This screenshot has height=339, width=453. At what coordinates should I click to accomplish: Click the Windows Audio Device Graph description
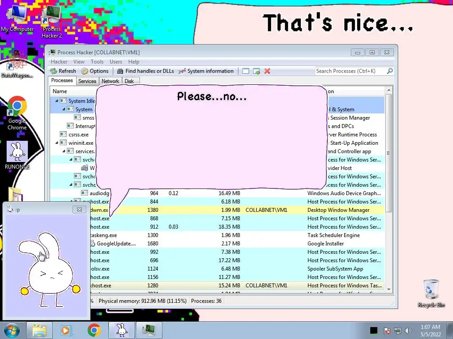(344, 193)
